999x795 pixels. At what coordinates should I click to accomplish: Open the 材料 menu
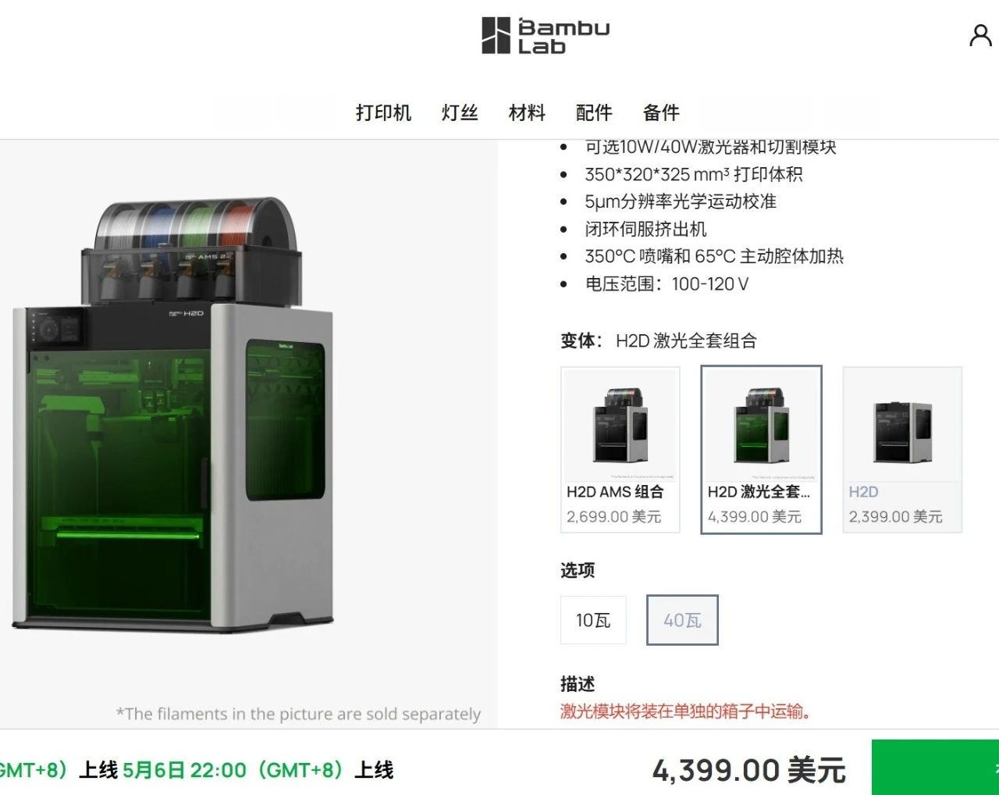click(x=527, y=112)
